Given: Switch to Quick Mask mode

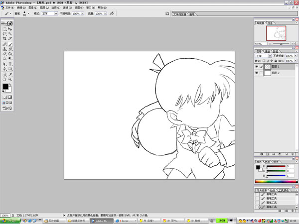Looking at the screenshot, I should (x=10, y=97).
